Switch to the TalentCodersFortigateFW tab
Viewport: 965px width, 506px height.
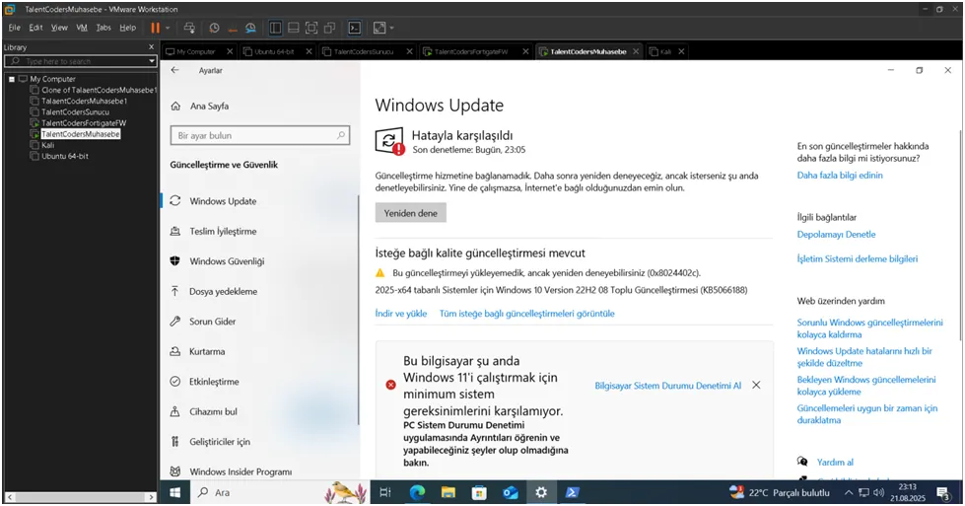click(469, 51)
